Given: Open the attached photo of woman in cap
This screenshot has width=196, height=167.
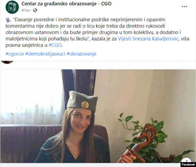Looking at the screenshot, I should 98,116.
